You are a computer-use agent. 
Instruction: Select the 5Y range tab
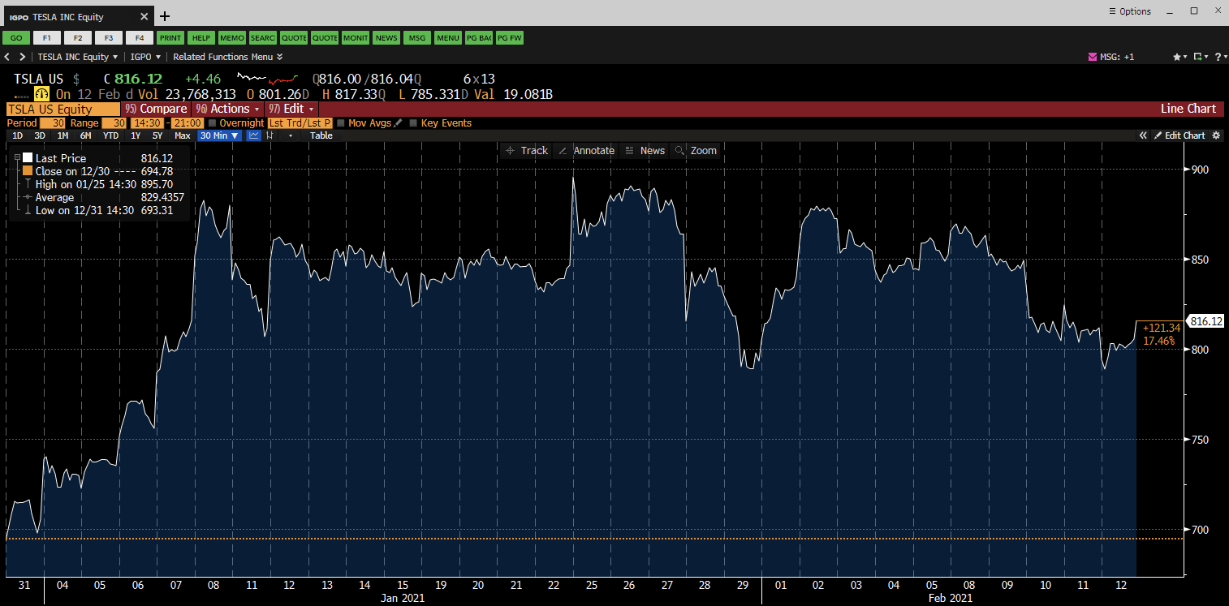157,135
